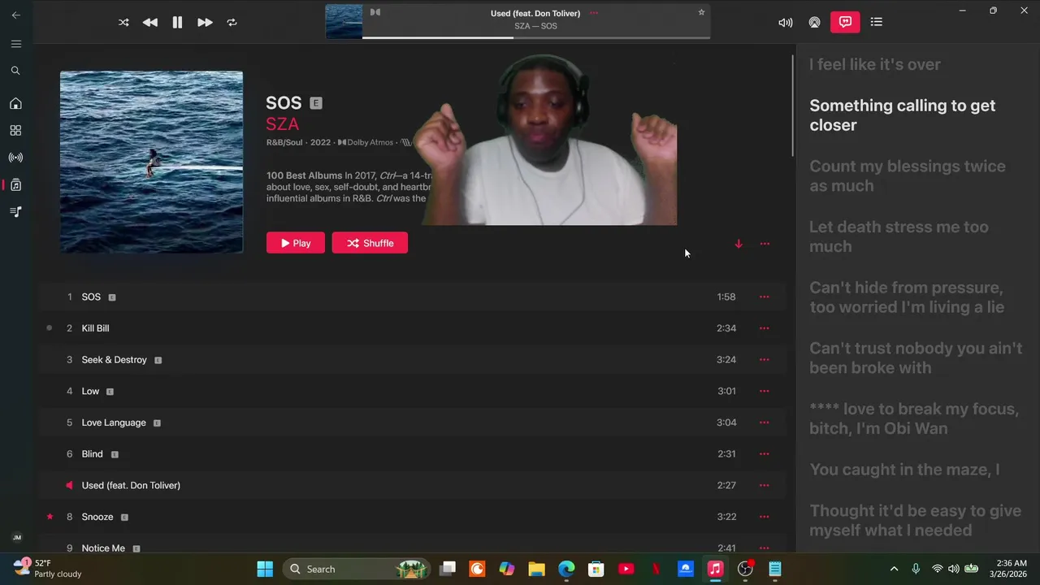Click the SOS album cover art
Viewport: 1040px width, 585px height.
[151, 162]
